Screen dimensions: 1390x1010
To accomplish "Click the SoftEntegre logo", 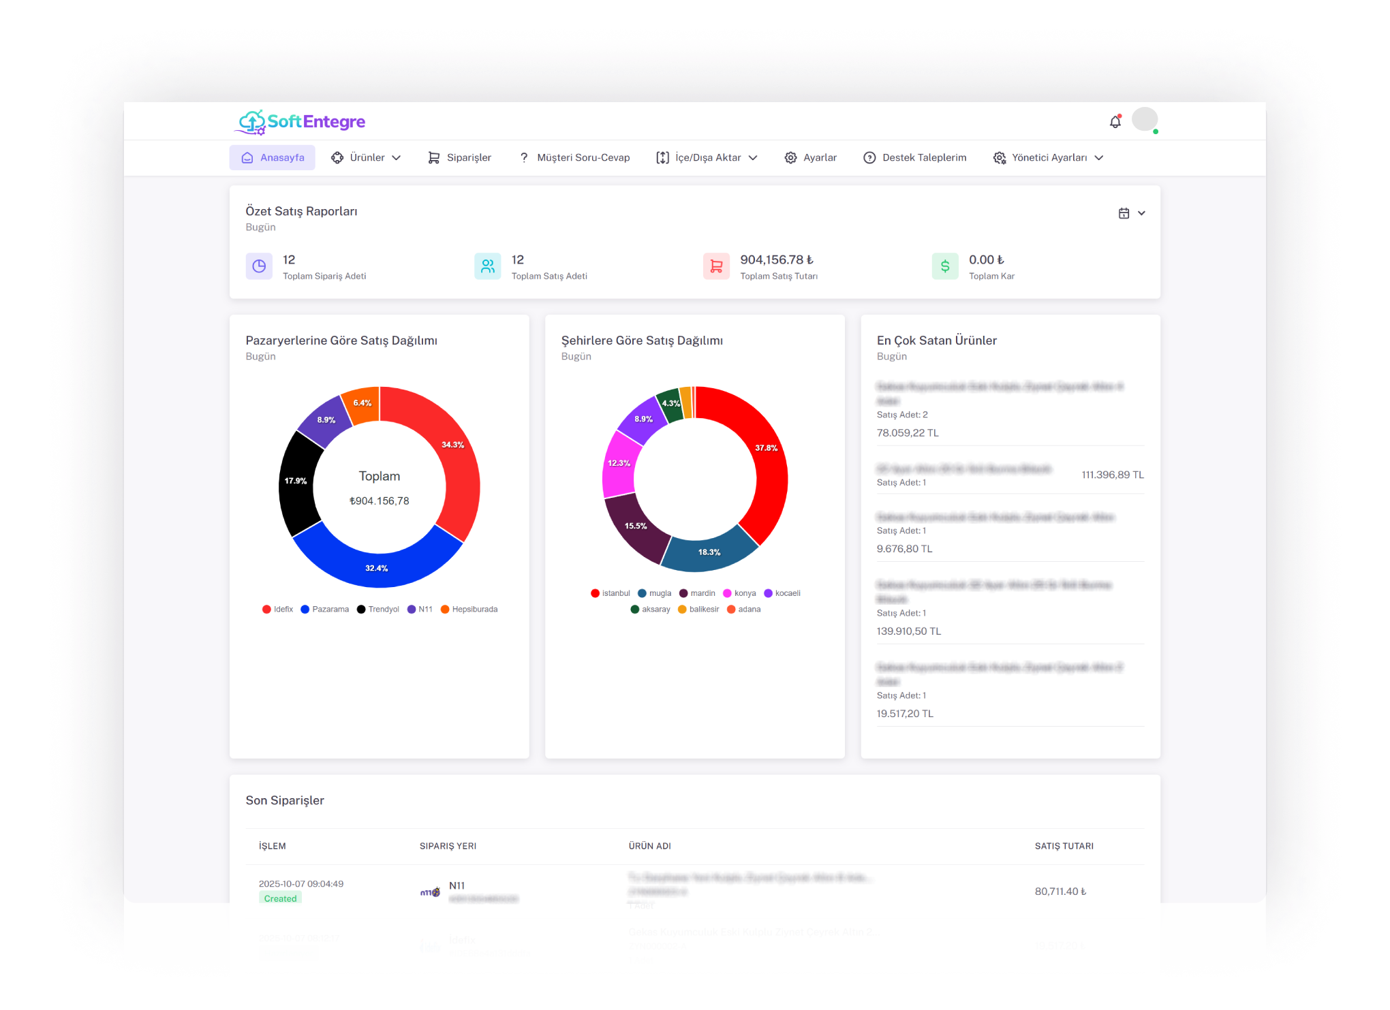I will point(300,122).
